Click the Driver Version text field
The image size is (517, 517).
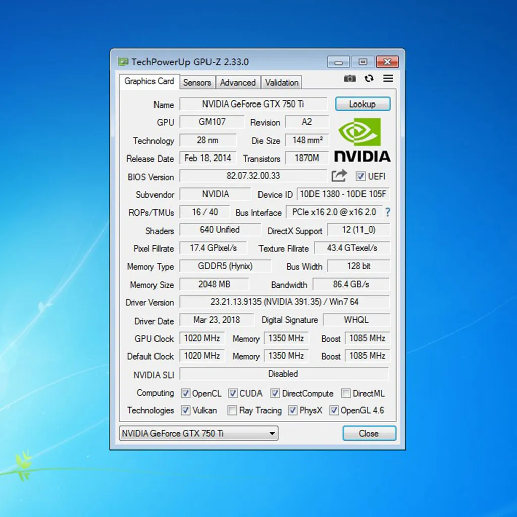(284, 302)
